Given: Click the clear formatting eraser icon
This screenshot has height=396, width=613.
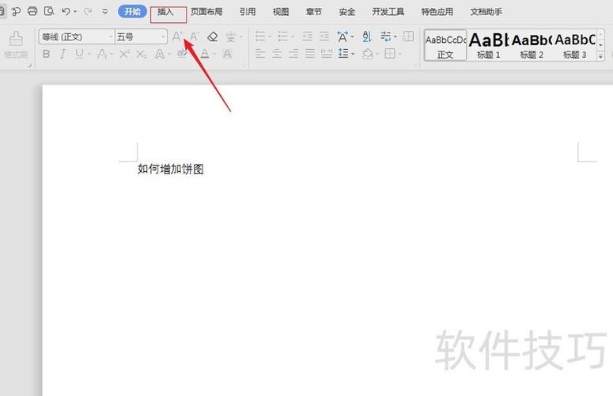Looking at the screenshot, I should click(212, 36).
